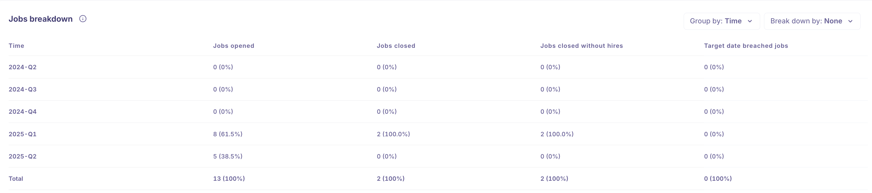Select the 2024-Q4 row label
The image size is (872, 193).
[x=23, y=112]
